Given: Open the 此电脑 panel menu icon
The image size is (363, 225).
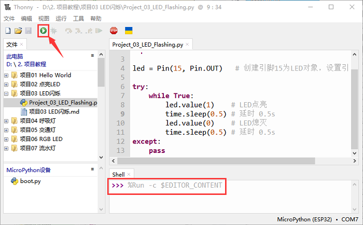Looking at the screenshot, I should [92, 55].
